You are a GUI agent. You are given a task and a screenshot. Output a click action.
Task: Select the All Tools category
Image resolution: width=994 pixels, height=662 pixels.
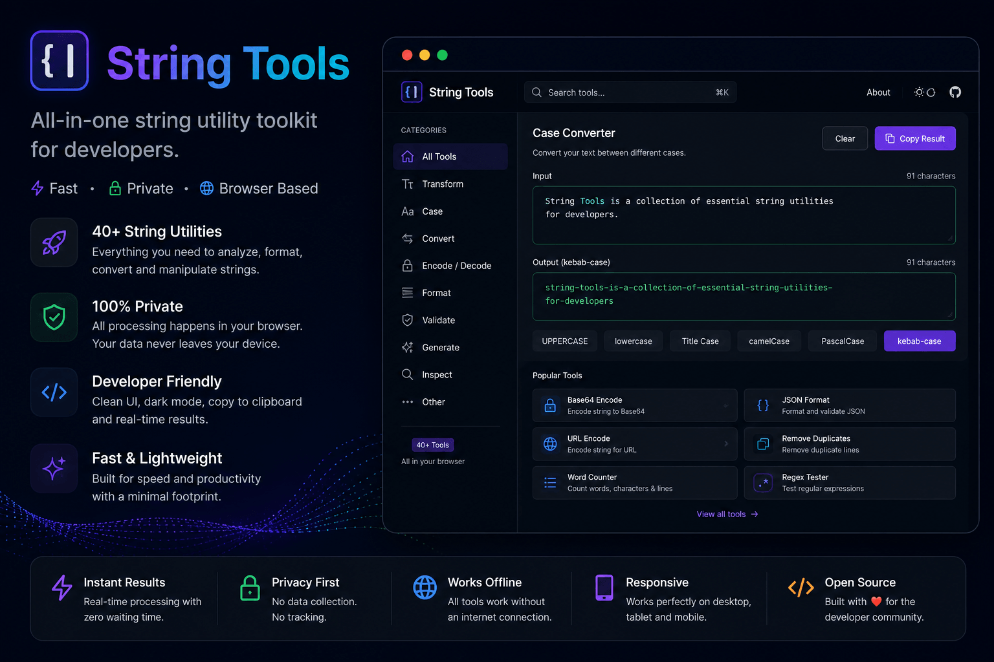450,156
